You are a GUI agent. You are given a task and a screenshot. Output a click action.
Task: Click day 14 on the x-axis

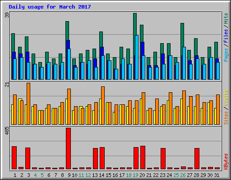[x=102, y=175]
